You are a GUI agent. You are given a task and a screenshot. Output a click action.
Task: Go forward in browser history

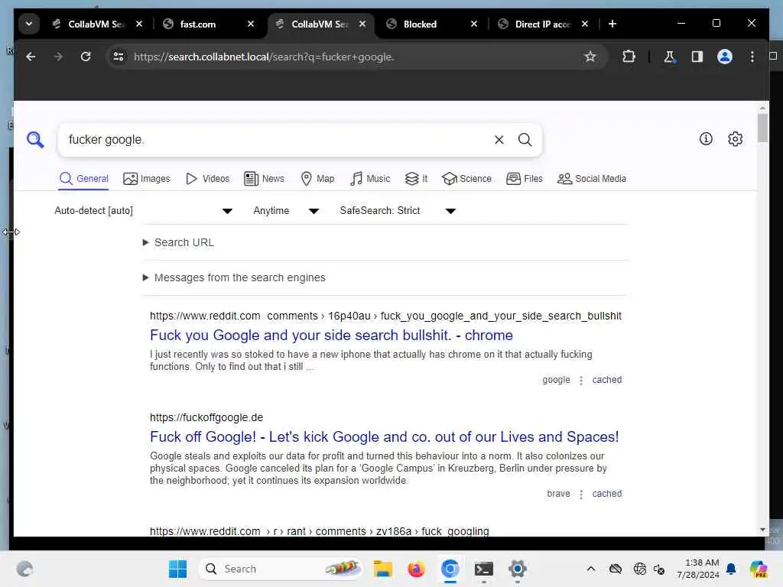[x=58, y=57]
